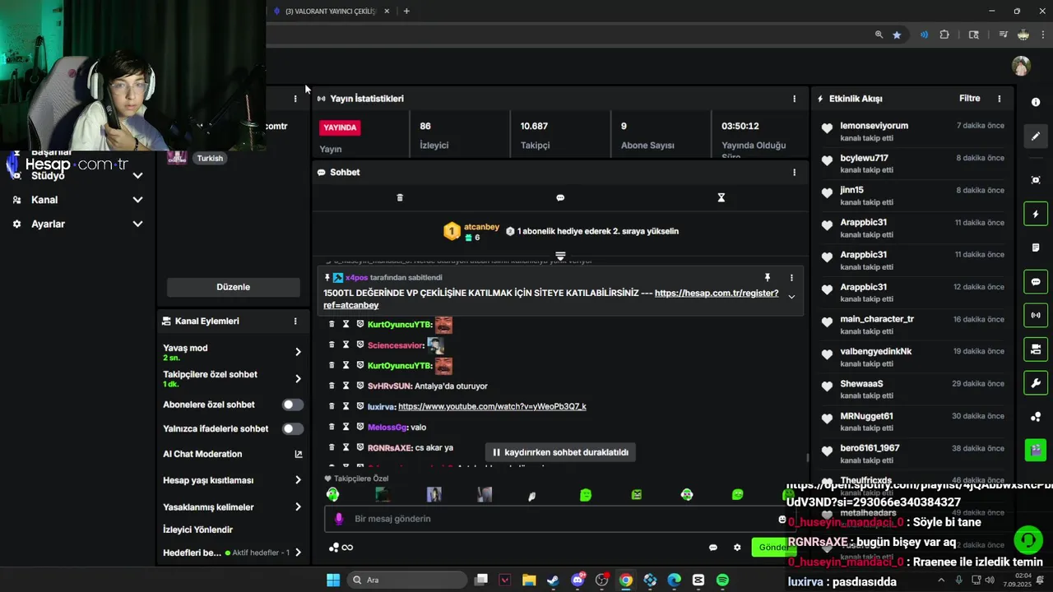This screenshot has height=592, width=1053.
Task: Click the purple microphone icon in message box
Action: tap(339, 519)
